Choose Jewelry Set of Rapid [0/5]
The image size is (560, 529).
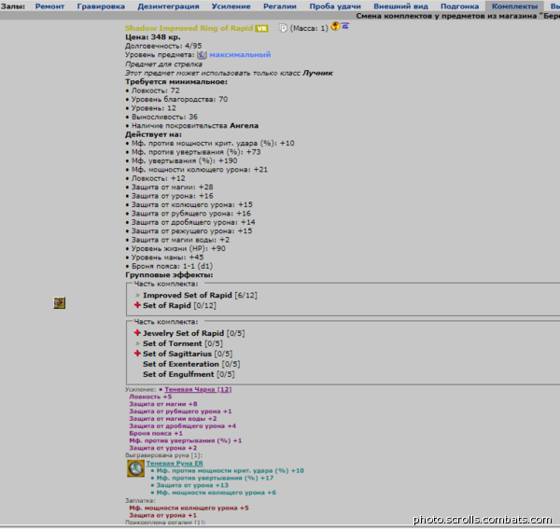point(193,333)
